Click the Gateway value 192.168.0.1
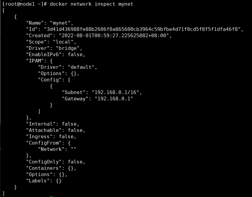Screen dimensions: 252x197 pos(114,99)
